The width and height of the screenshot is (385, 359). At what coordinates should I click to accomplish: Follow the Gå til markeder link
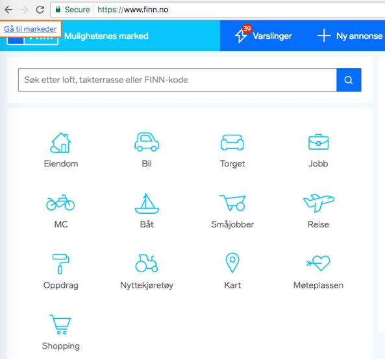click(x=30, y=29)
